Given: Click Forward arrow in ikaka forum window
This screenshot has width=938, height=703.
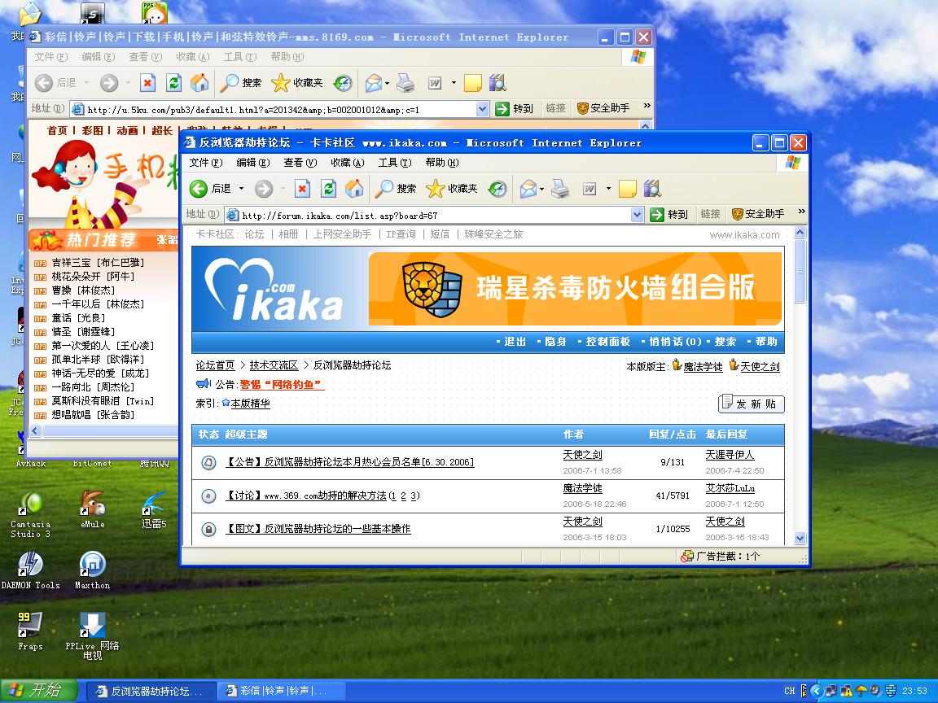Looking at the screenshot, I should pos(263,189).
